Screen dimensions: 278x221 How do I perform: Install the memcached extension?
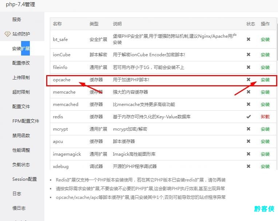pos(265,104)
